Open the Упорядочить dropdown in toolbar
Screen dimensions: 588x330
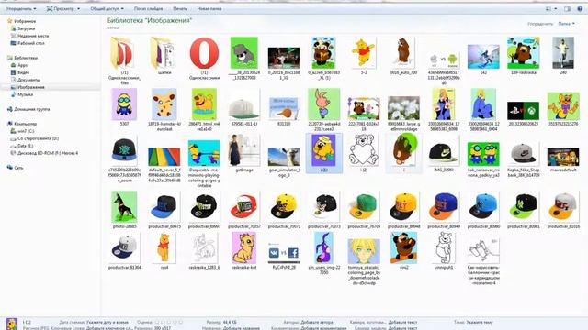coord(21,8)
